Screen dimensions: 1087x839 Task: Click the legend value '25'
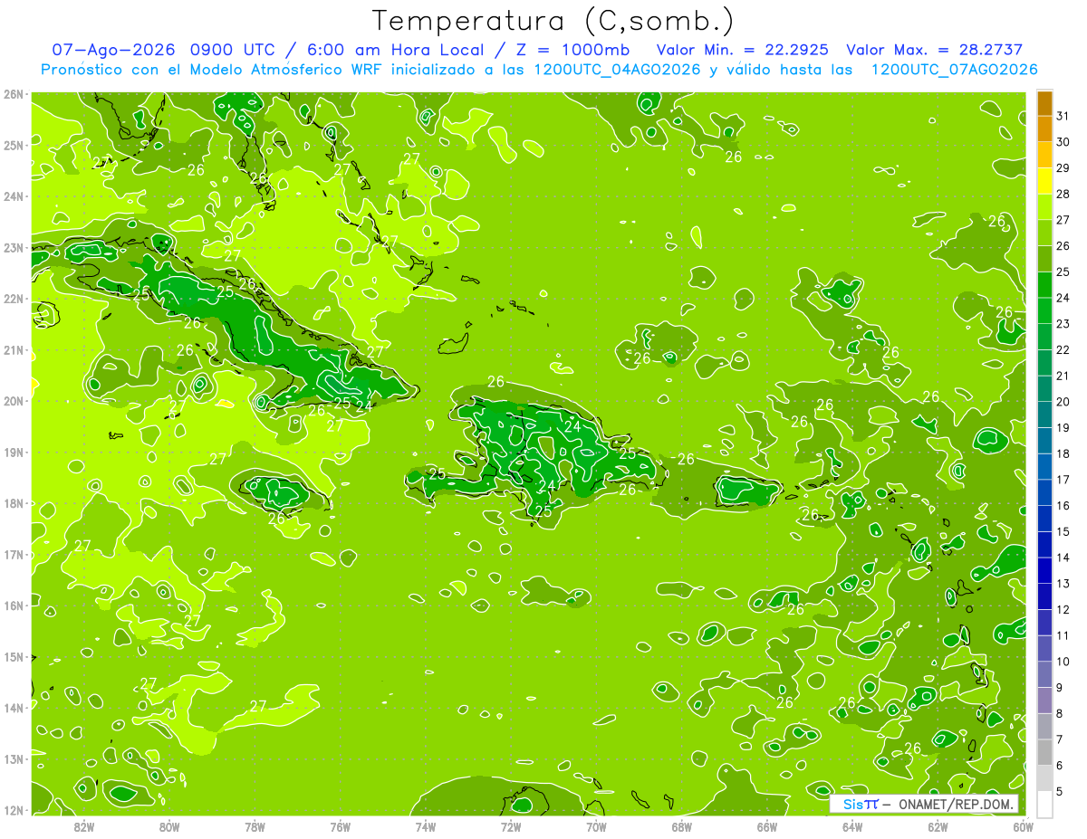(1063, 272)
